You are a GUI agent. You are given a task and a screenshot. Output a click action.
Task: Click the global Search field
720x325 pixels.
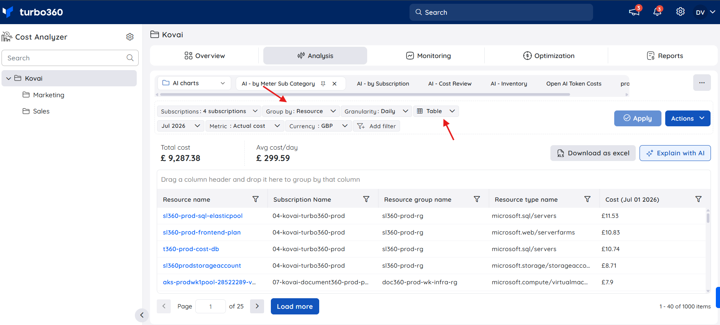click(501, 12)
